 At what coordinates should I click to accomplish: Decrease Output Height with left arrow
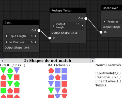53,26
